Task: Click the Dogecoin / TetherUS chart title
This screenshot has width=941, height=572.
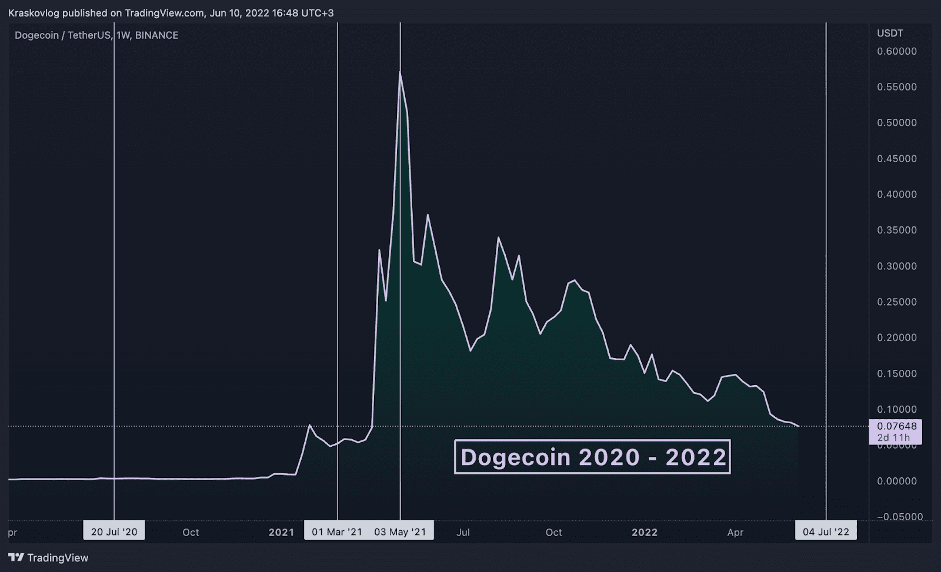Action: (x=96, y=35)
